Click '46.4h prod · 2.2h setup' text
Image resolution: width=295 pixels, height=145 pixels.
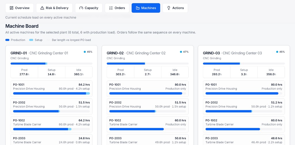point(267,142)
